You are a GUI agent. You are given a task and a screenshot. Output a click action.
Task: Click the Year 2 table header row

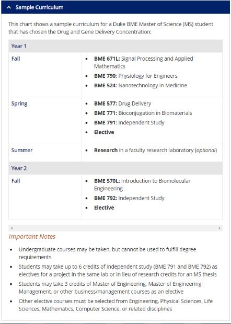coord(115,168)
